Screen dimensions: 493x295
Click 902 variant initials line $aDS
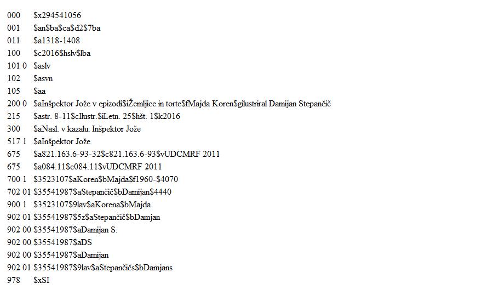point(62,242)
